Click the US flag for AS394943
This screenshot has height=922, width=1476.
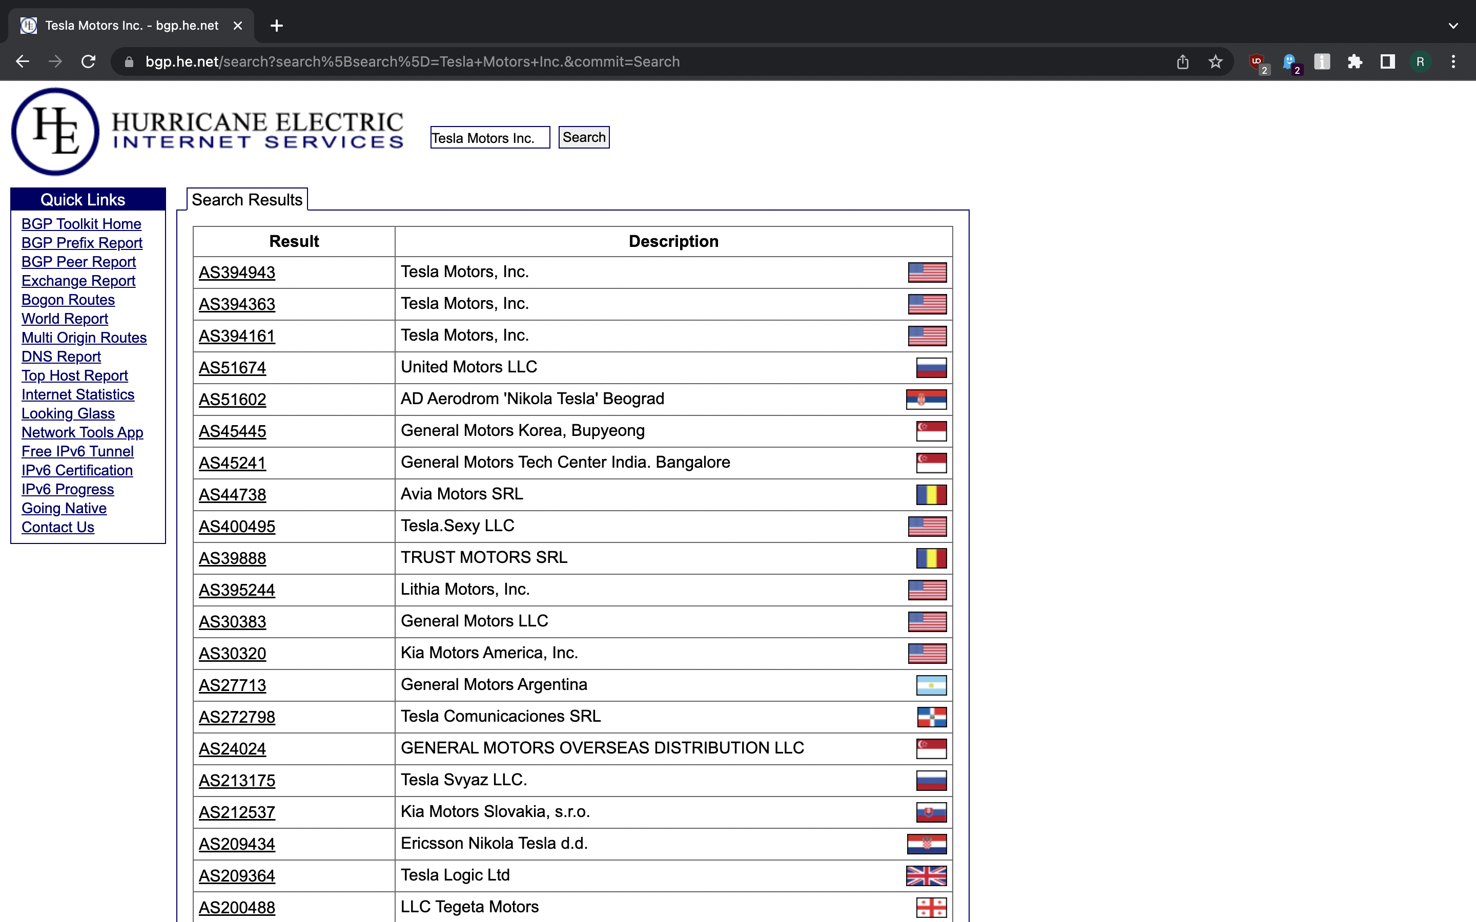tap(927, 273)
